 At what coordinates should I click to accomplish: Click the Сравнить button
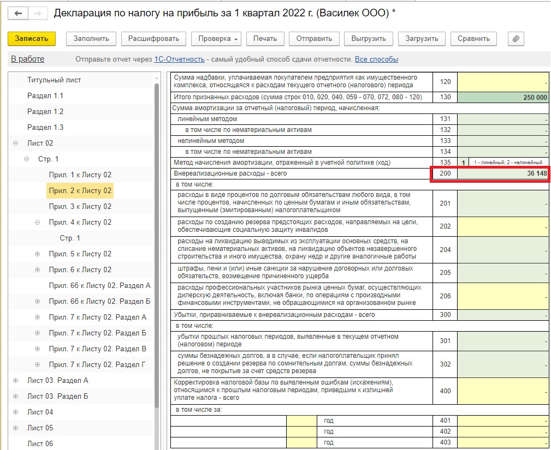click(x=473, y=39)
